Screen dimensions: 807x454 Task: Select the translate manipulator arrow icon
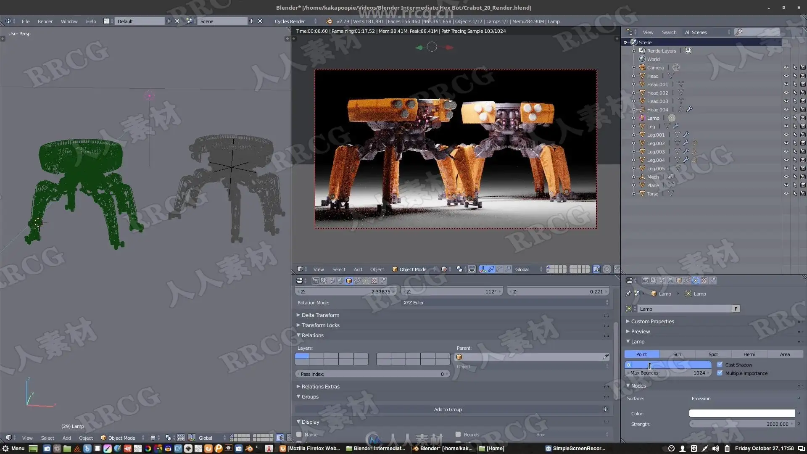point(491,269)
